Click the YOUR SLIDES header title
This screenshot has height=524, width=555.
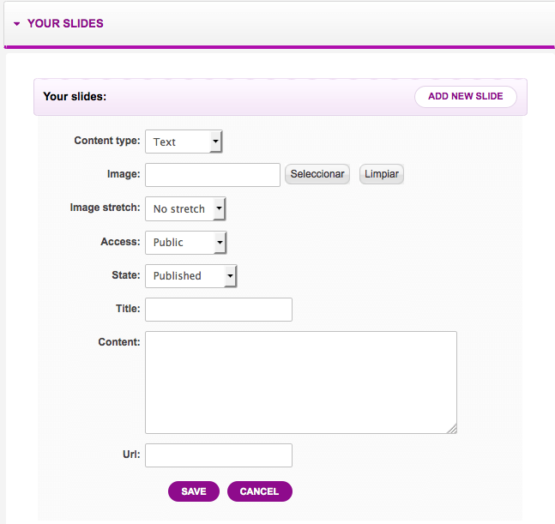click(x=65, y=23)
